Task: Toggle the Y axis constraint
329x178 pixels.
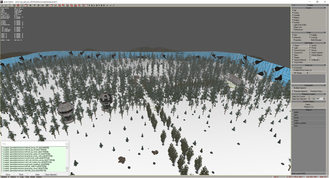Action: pyautogui.click(x=34, y=5)
